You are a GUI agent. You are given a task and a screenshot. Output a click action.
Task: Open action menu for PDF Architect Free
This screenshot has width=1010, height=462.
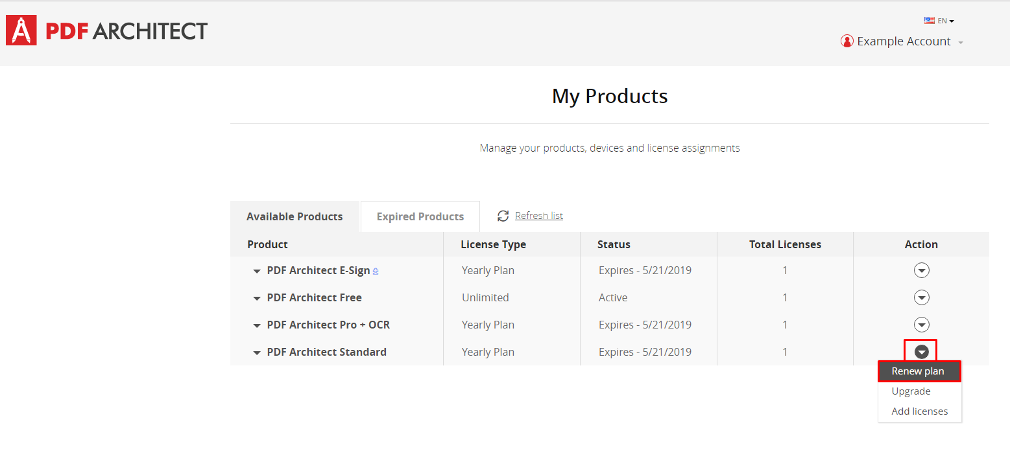click(921, 297)
